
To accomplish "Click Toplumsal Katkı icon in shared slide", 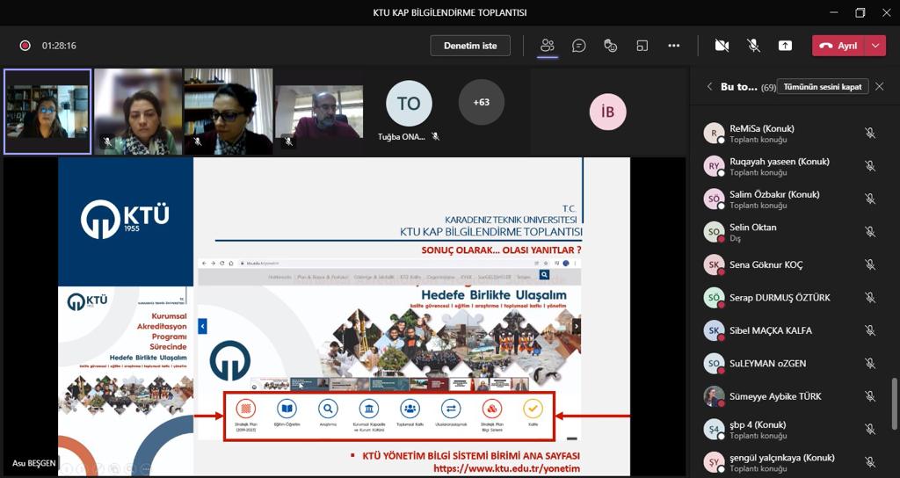I will click(410, 409).
